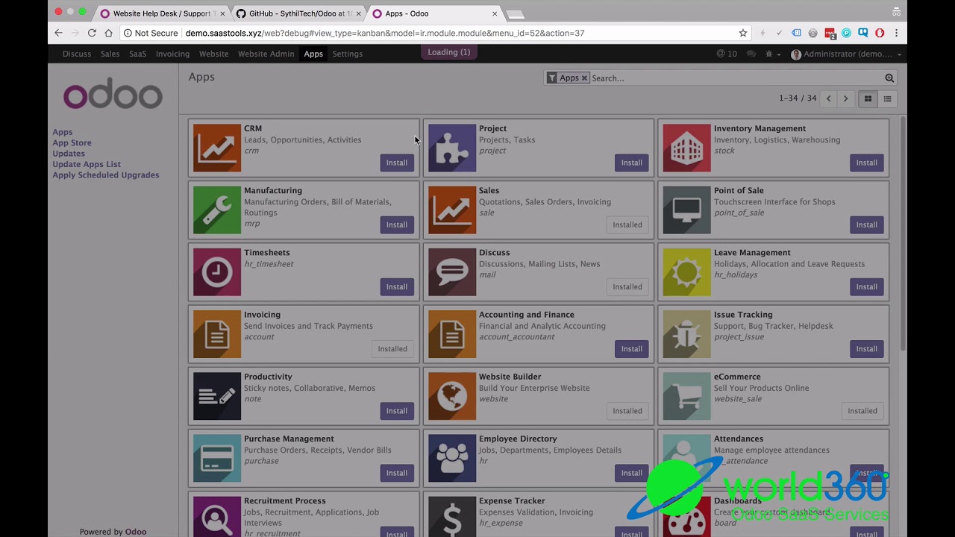This screenshot has height=537, width=955.
Task: Install Accounting and Finance app
Action: [632, 348]
